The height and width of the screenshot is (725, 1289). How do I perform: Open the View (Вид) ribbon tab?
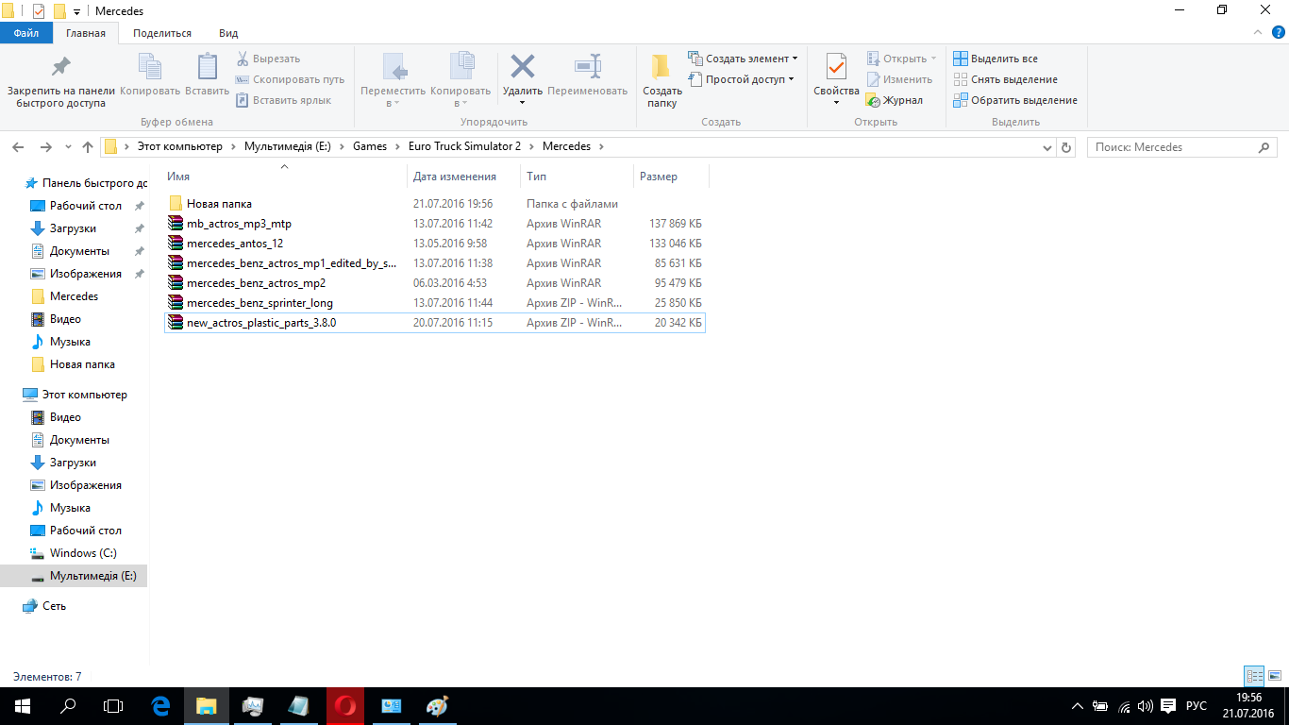click(228, 33)
